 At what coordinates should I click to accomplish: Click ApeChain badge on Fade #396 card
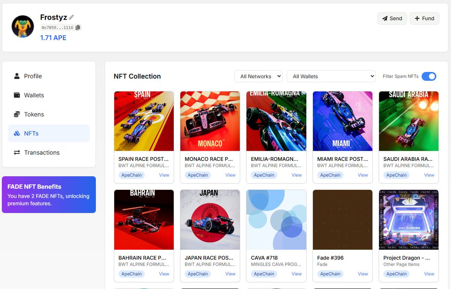coord(330,274)
